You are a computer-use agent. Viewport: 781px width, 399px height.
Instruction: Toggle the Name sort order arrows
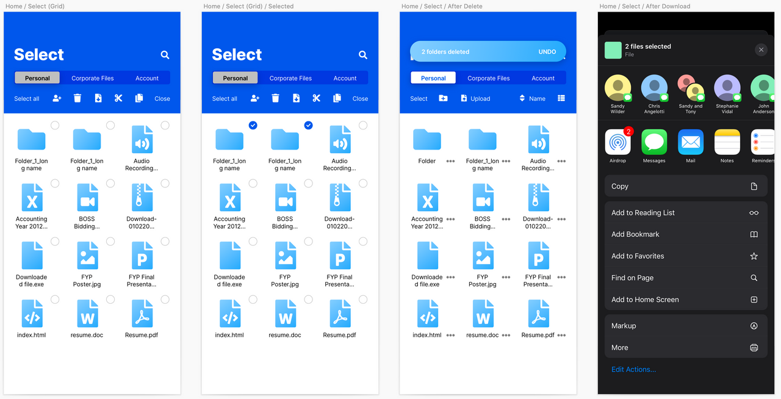coord(522,98)
